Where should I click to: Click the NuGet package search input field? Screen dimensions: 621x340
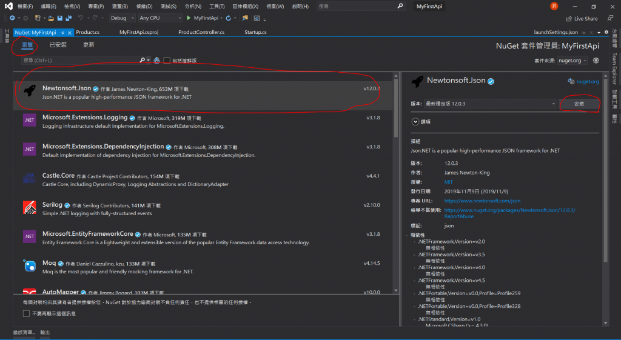coord(81,60)
